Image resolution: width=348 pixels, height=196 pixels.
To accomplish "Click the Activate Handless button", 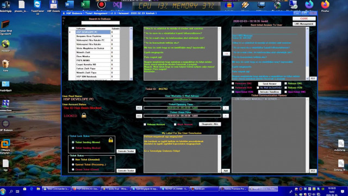I will 270,92.
